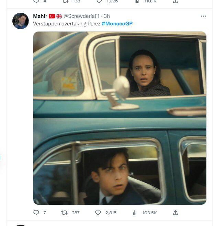Open the Mahir display name profile link
Viewport: 218px width, 226px height.
click(40, 16)
